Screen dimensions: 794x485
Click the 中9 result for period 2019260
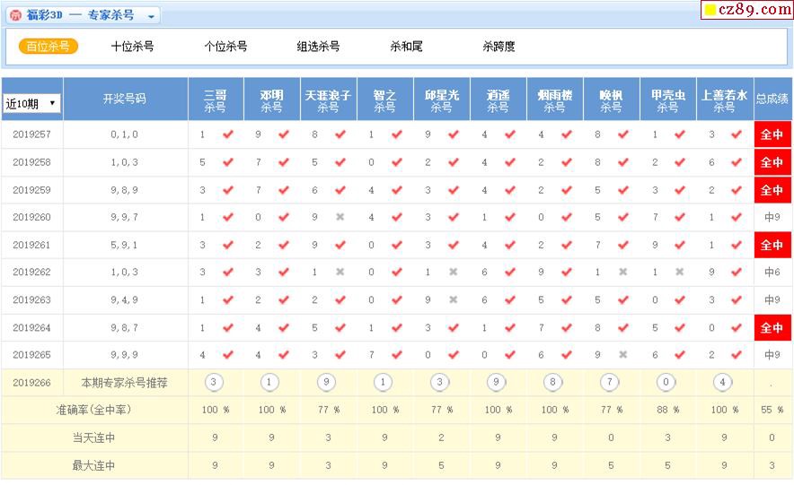tap(772, 217)
